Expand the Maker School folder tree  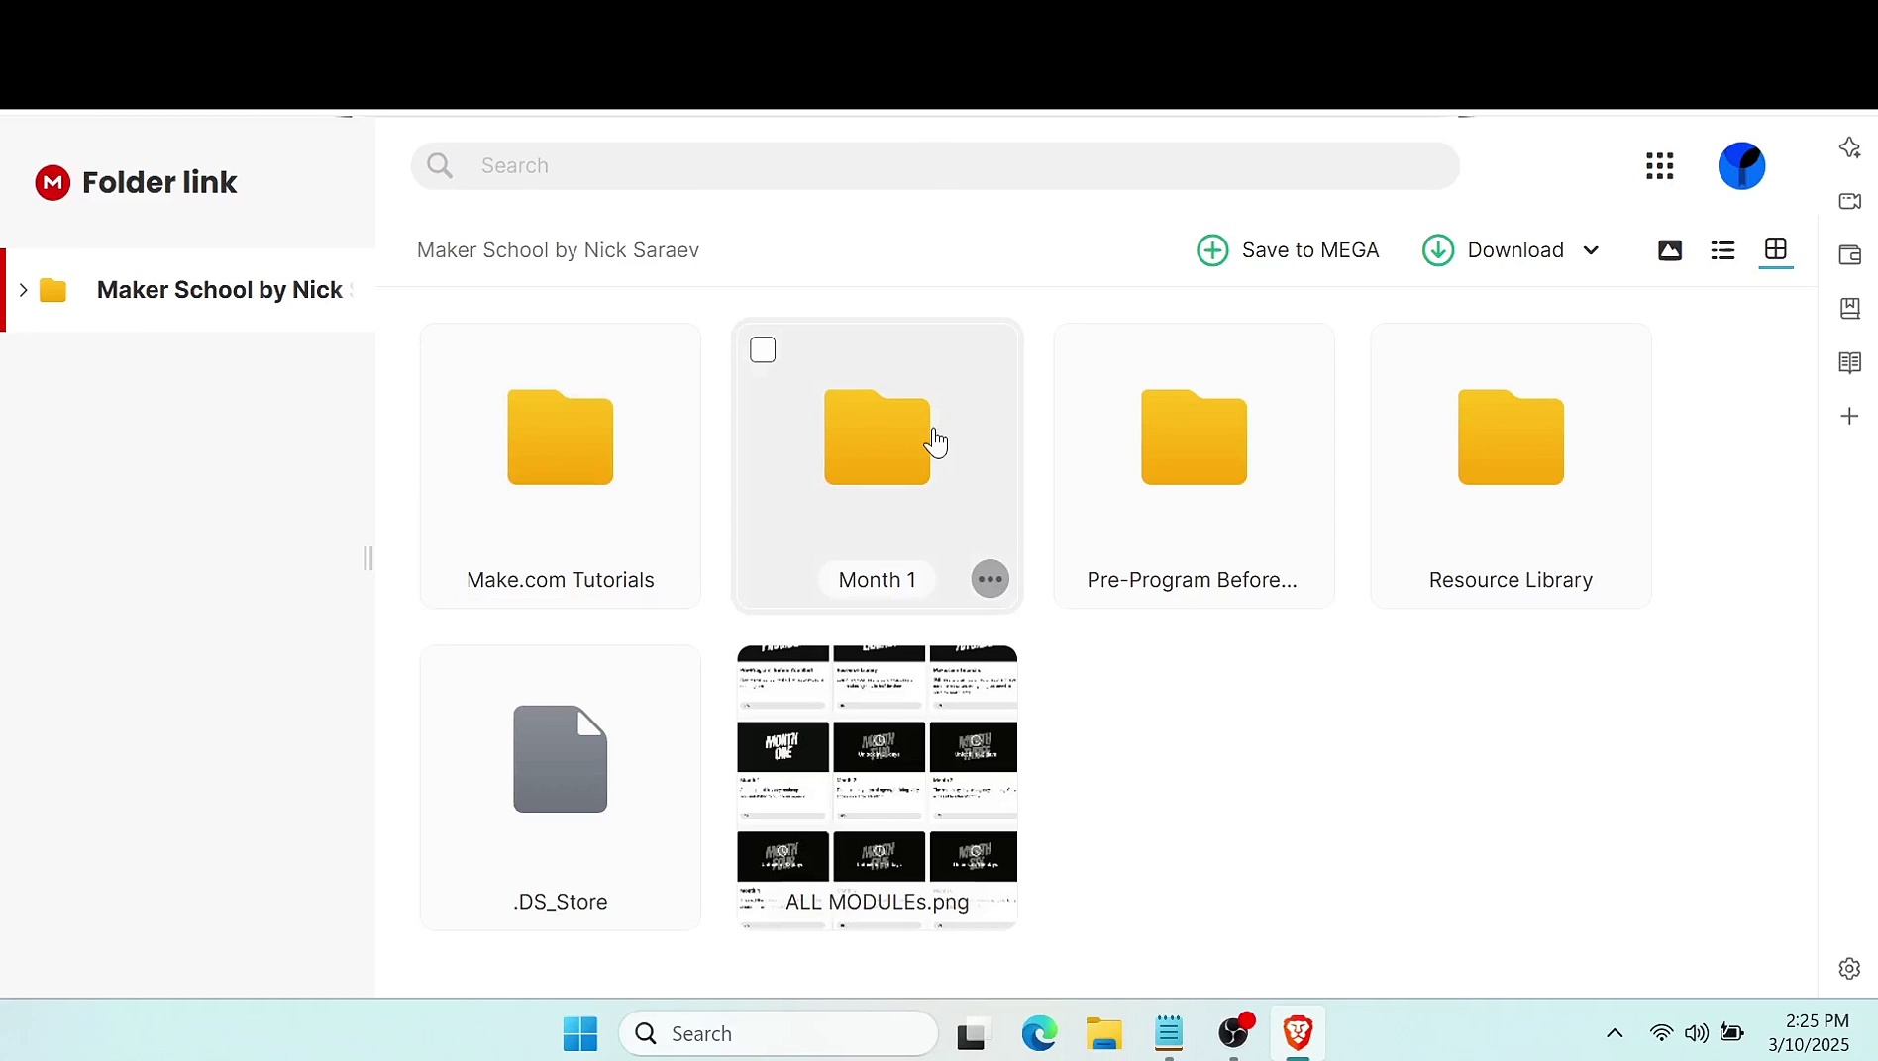click(24, 290)
